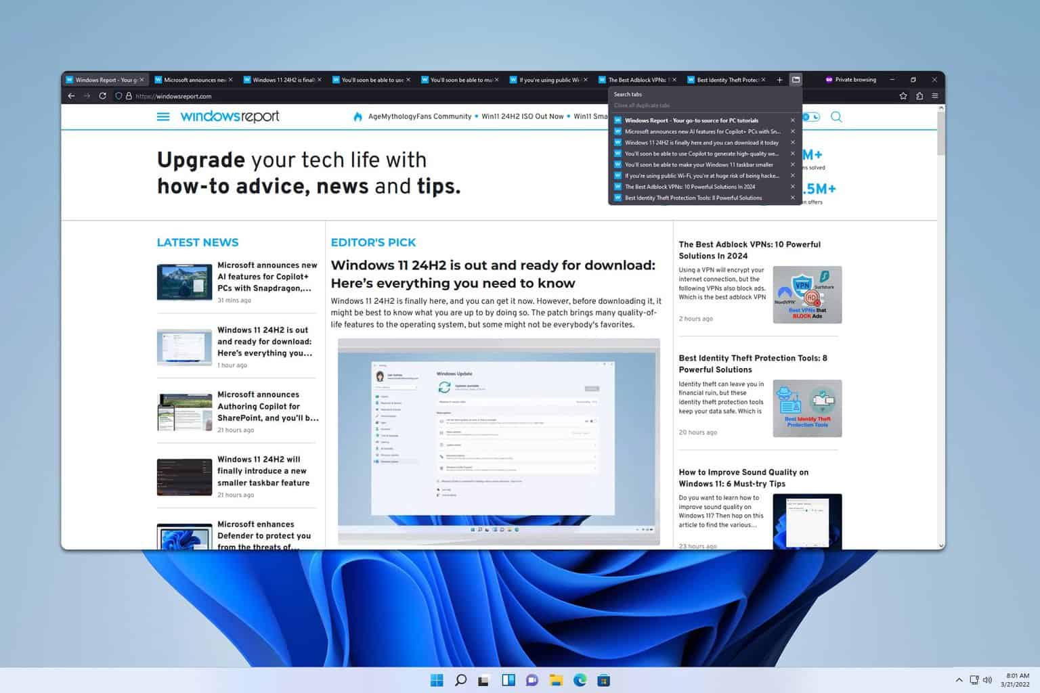Click the shield tracking protection icon
This screenshot has height=693, width=1040.
click(118, 96)
